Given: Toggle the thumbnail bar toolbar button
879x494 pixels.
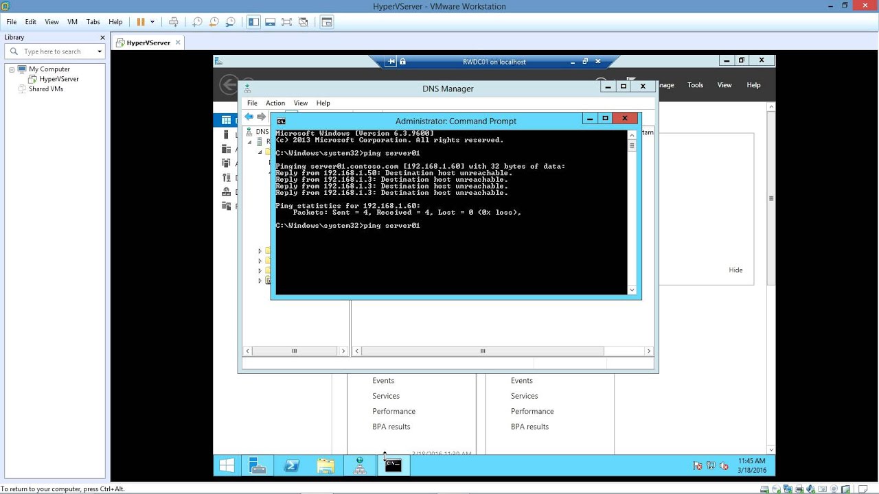Looking at the screenshot, I should 271,22.
